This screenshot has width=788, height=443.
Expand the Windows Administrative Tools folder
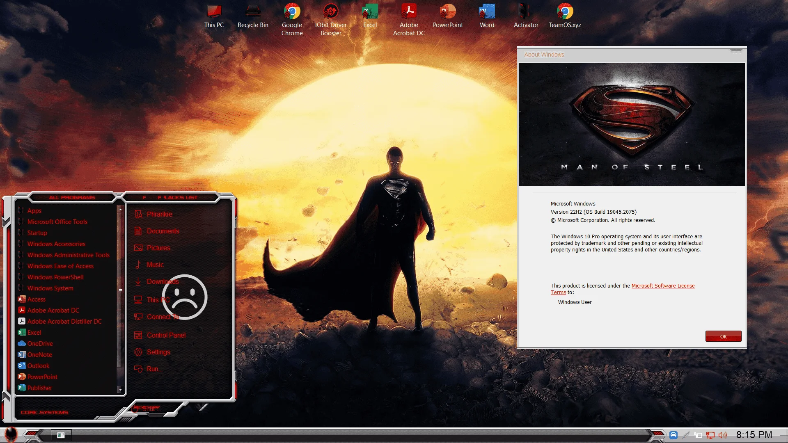click(x=64, y=255)
